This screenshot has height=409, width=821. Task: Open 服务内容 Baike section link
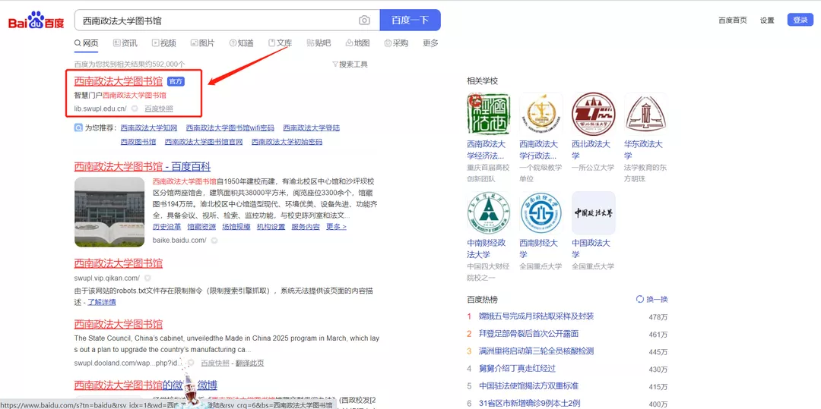point(306,227)
